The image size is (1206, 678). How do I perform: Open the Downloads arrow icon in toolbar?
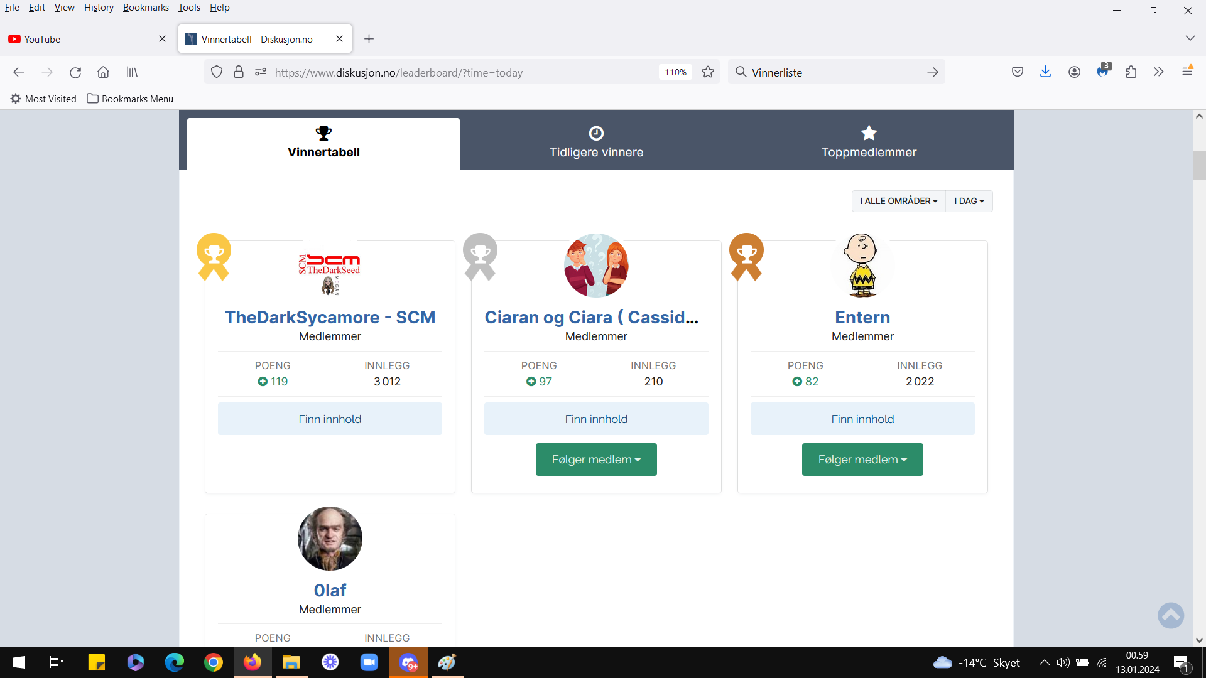(1045, 72)
